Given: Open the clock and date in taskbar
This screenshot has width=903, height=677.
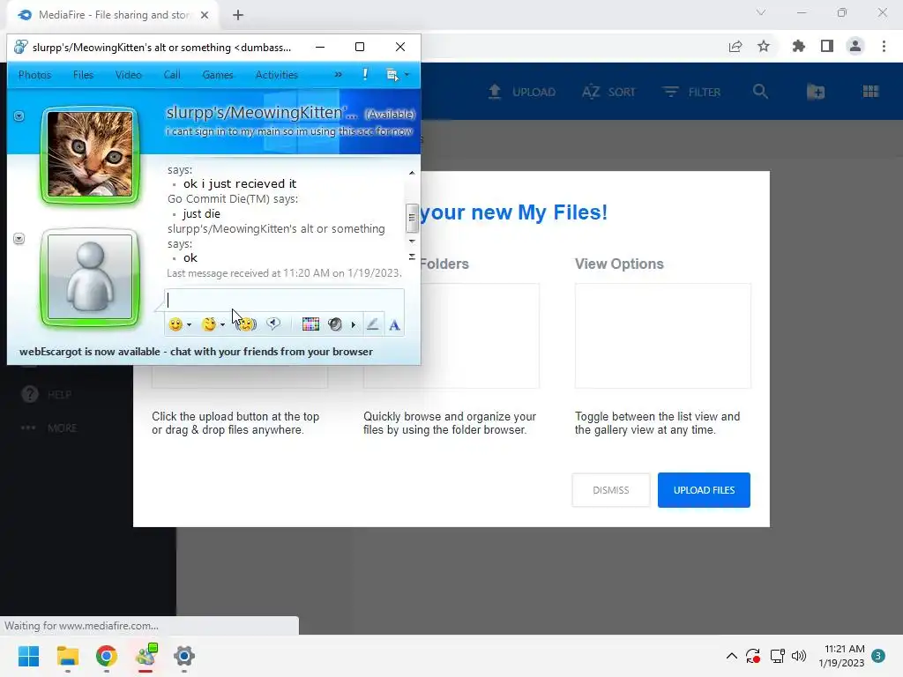Looking at the screenshot, I should 841,656.
